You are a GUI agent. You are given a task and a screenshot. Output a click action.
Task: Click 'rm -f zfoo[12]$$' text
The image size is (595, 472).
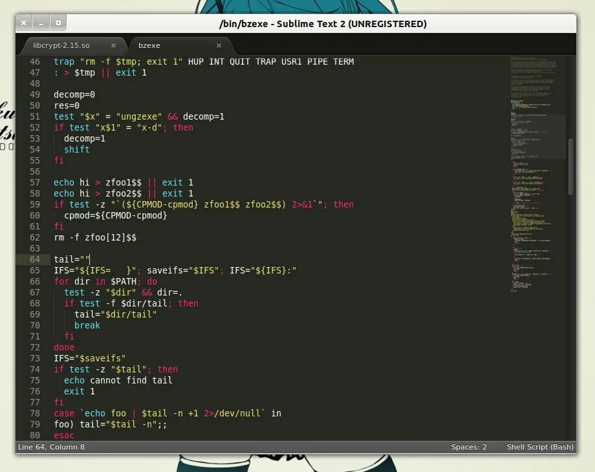(95, 237)
